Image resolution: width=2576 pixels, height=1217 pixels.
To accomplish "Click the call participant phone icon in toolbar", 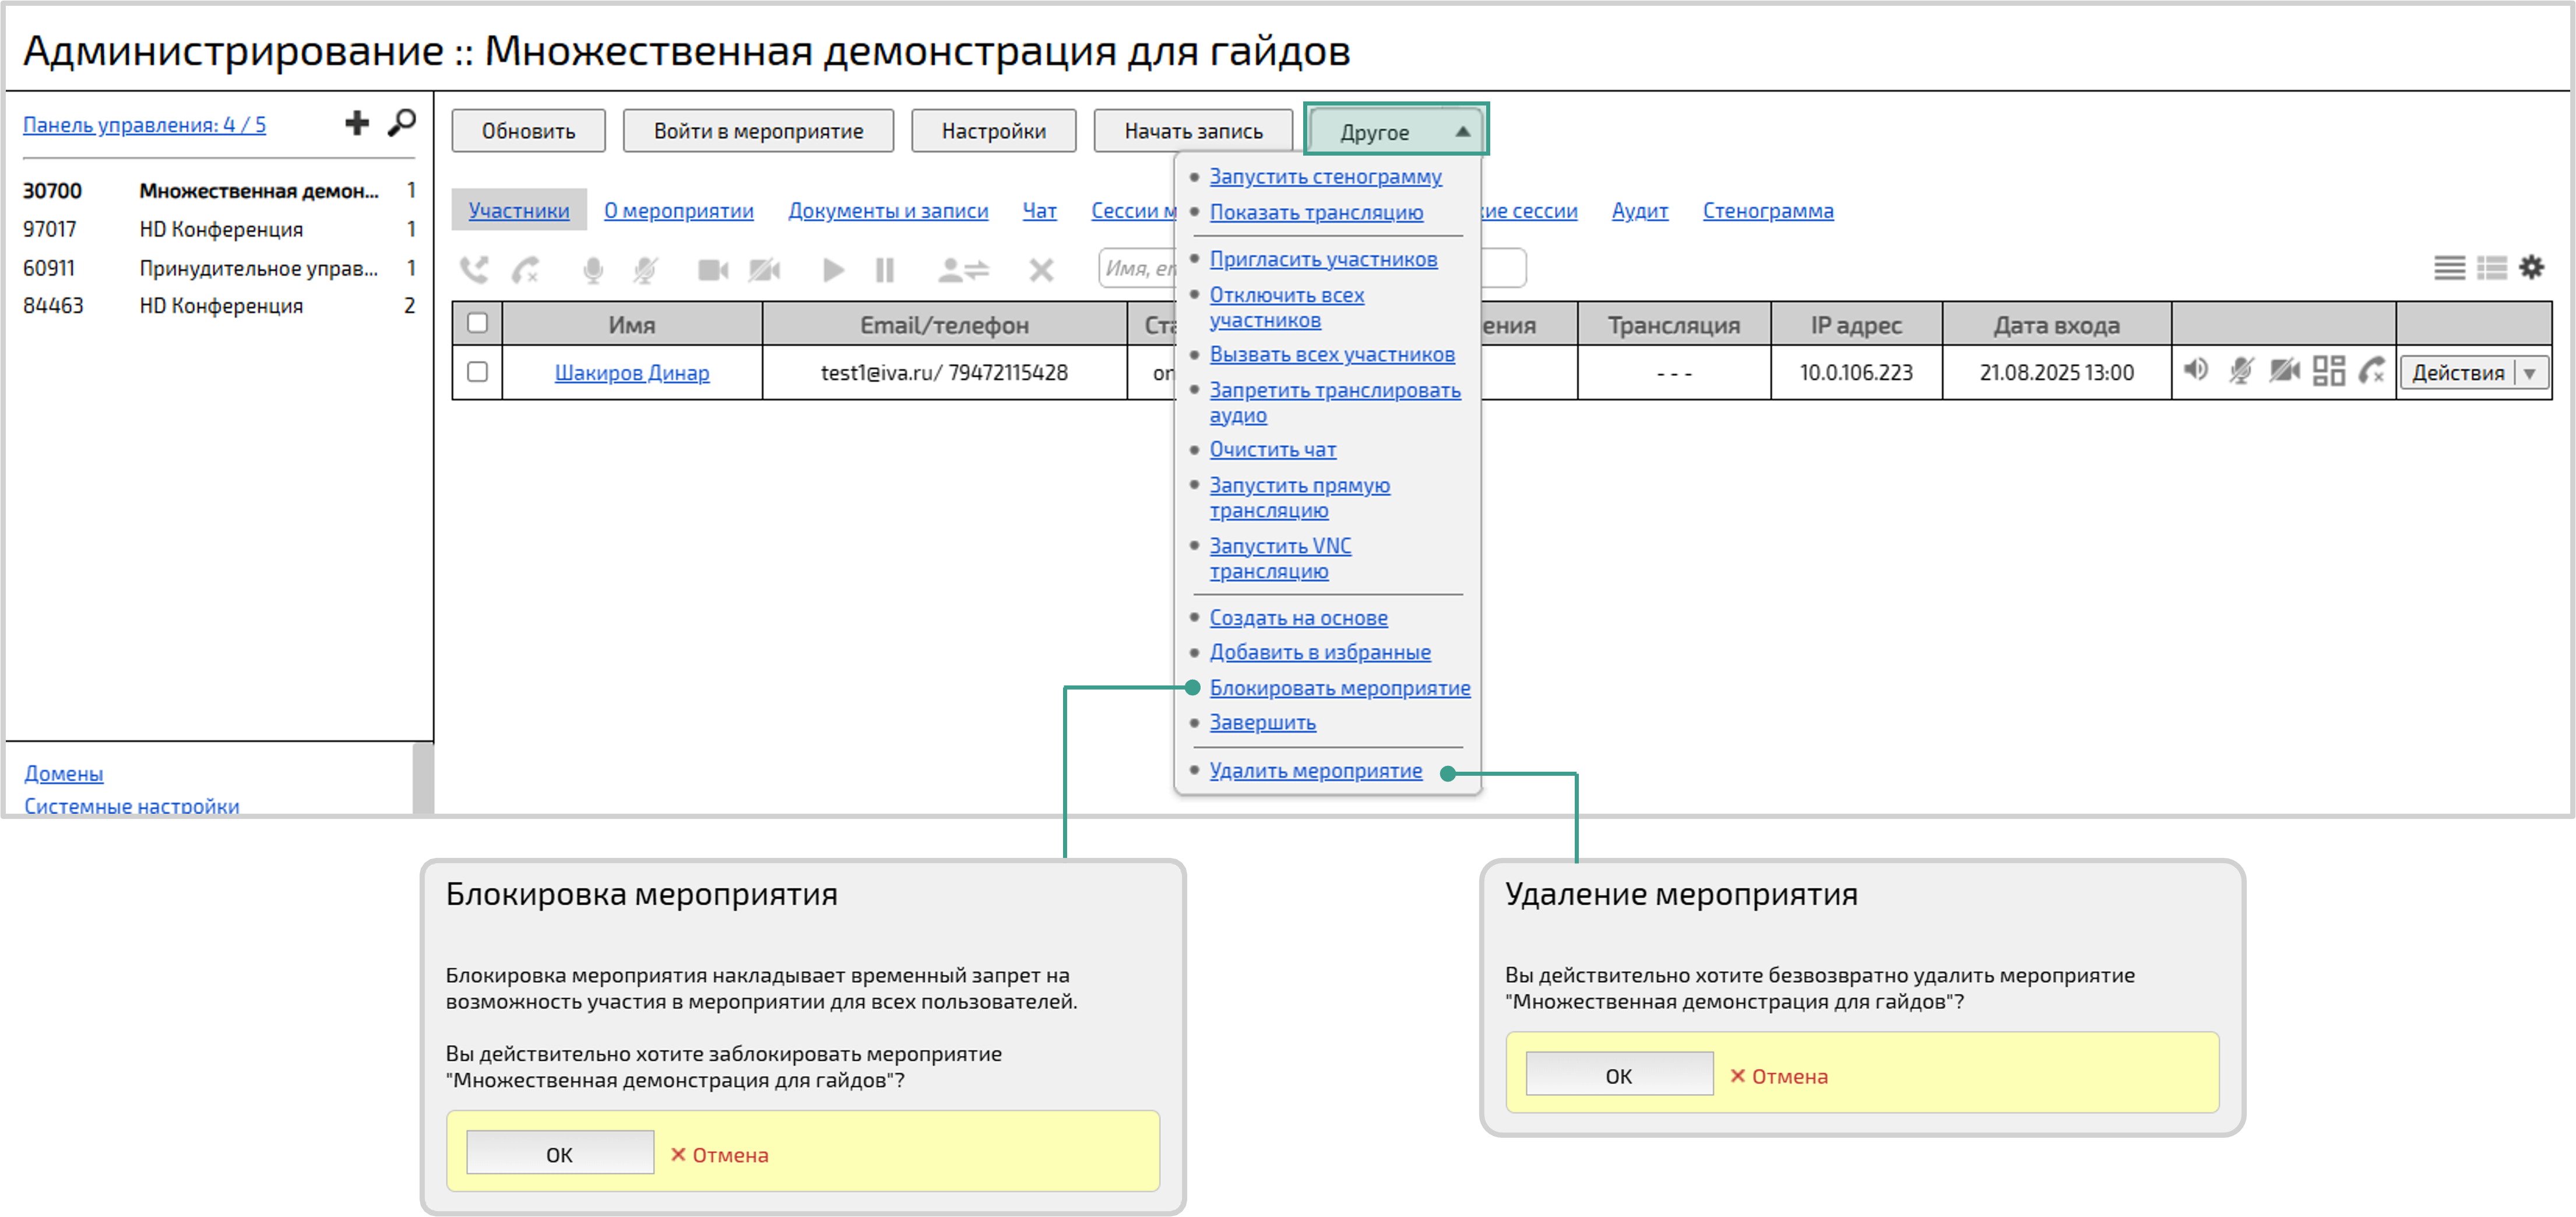I will tap(474, 270).
